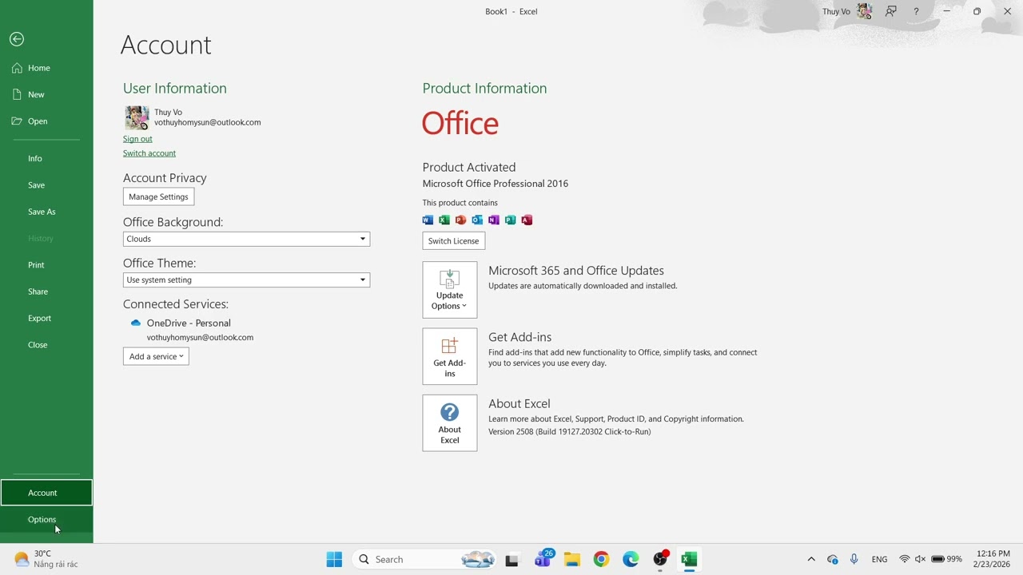Click the Publisher app icon under product contains
The width and height of the screenshot is (1023, 575).
pyautogui.click(x=510, y=220)
